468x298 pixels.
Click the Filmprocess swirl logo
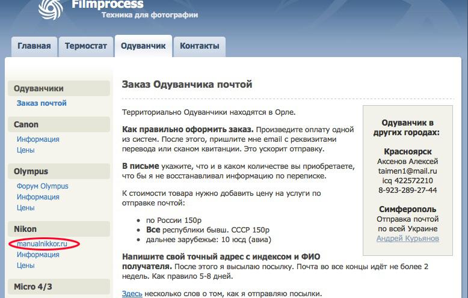click(x=51, y=9)
